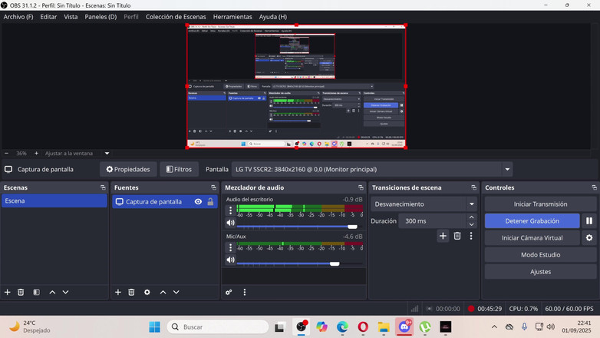Open Windows Start menu
The width and height of the screenshot is (600, 338).
point(154,327)
